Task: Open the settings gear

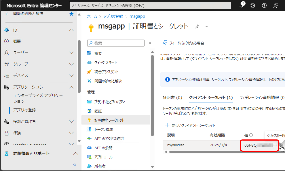Action: tap(252, 5)
